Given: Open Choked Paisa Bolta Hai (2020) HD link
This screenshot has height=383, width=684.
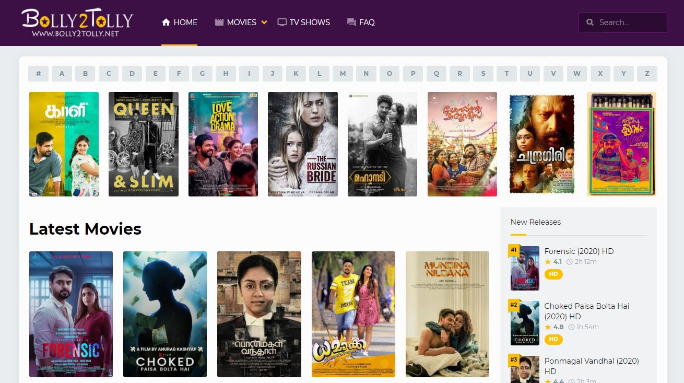Looking at the screenshot, I should pyautogui.click(x=587, y=311).
